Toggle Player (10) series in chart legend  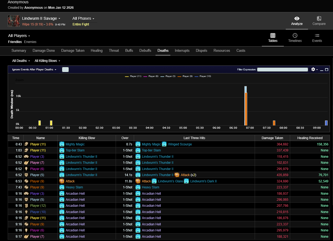pyautogui.click(x=202, y=76)
